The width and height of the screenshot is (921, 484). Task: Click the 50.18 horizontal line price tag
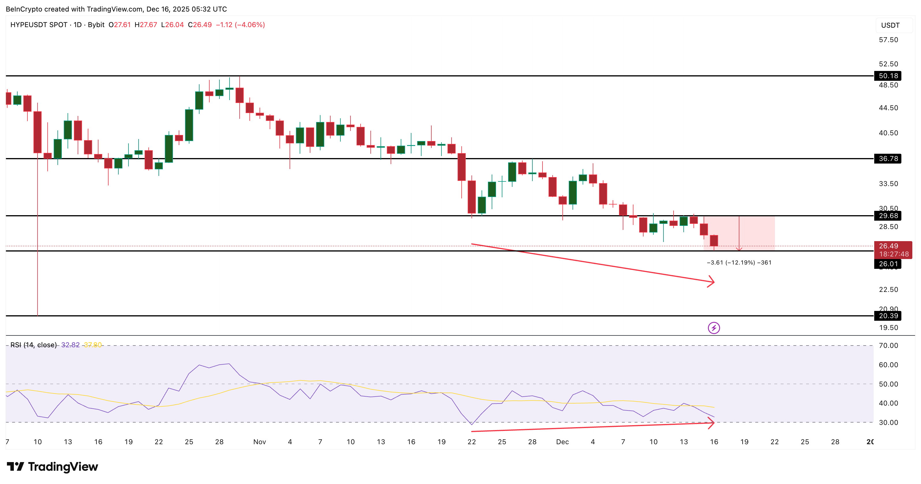pos(888,76)
